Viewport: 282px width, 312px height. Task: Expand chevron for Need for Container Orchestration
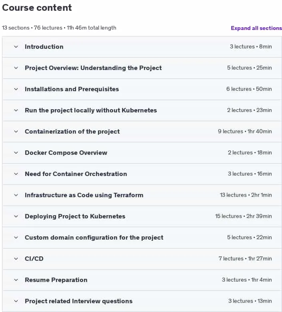16,174
